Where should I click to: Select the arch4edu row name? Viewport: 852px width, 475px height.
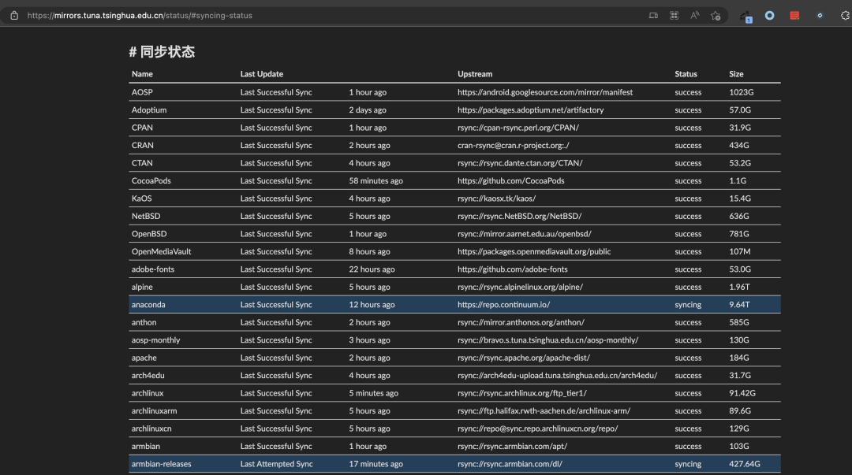[148, 376]
